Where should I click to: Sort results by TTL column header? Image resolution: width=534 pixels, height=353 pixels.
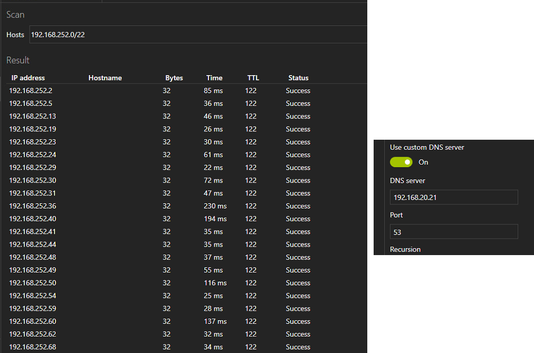(253, 78)
